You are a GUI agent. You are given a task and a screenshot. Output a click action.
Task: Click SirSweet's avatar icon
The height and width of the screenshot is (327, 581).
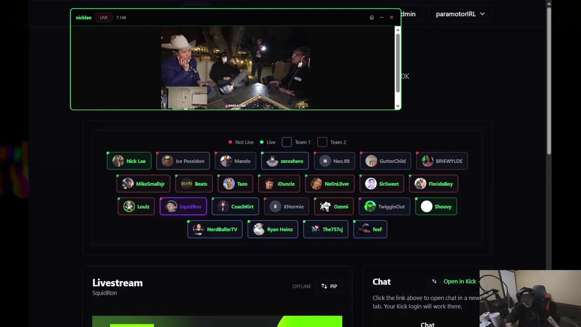[371, 184]
